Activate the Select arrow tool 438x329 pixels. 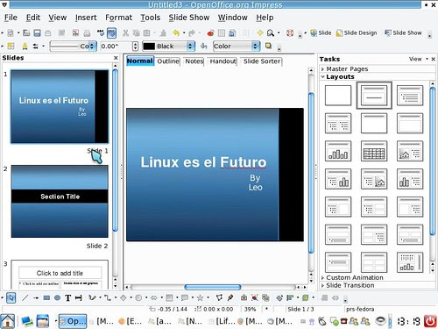tap(11, 298)
